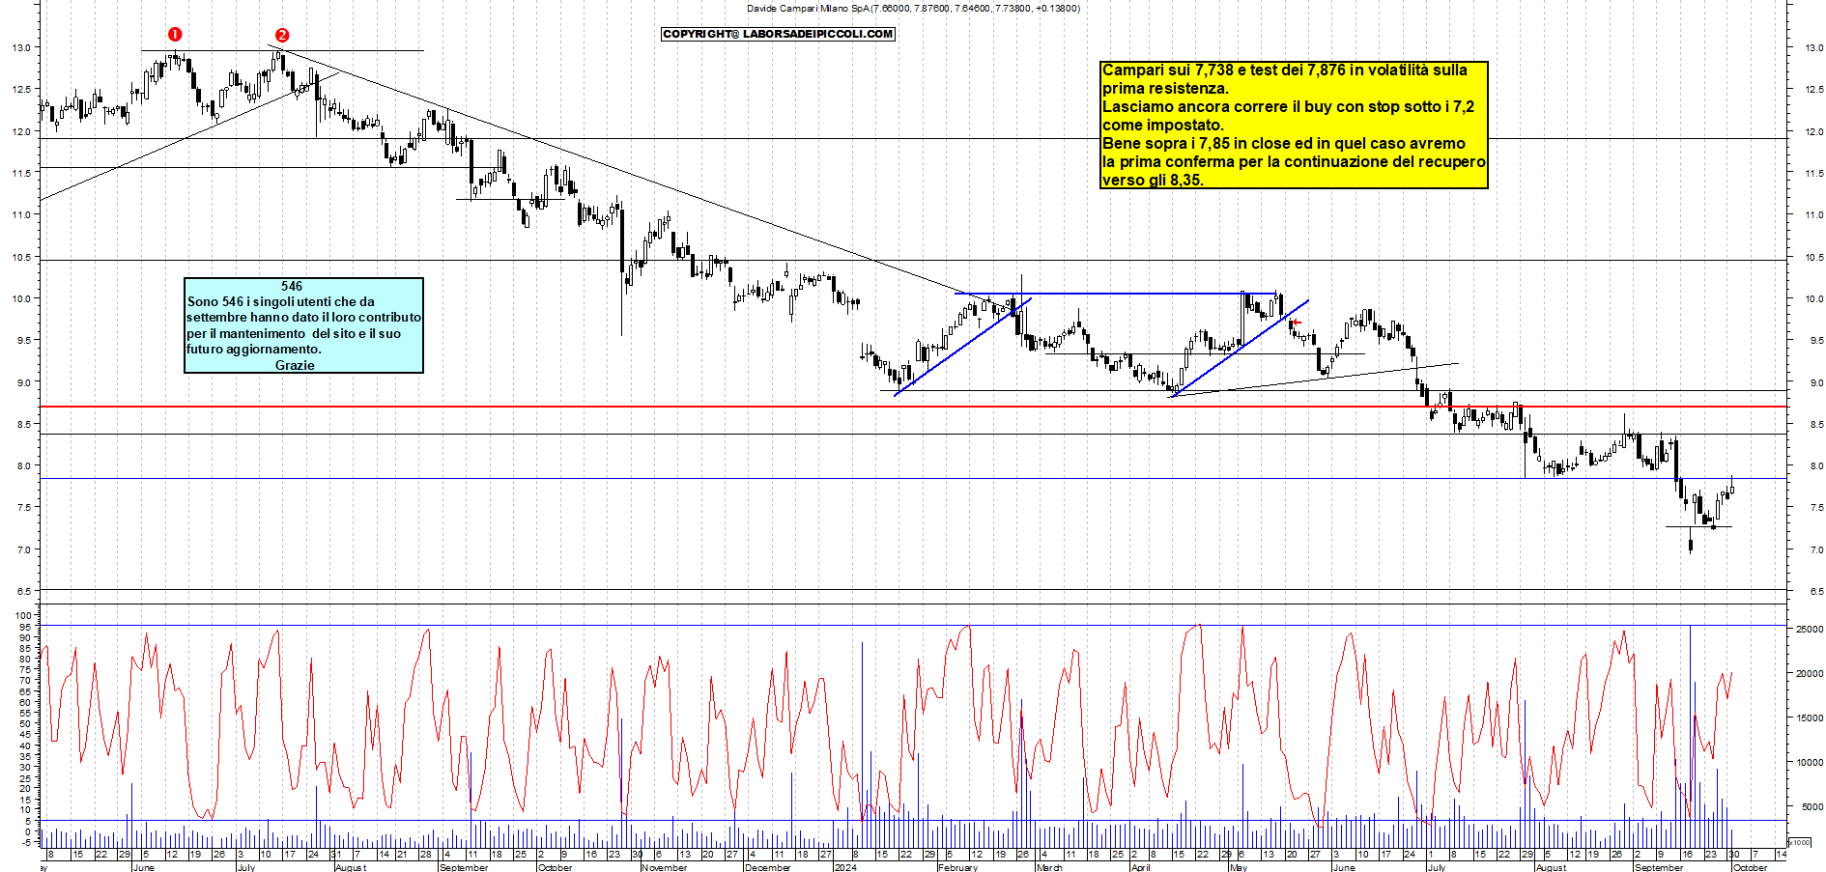
Task: Click 'la prima conferma per la continuazione' line
Action: point(1294,162)
